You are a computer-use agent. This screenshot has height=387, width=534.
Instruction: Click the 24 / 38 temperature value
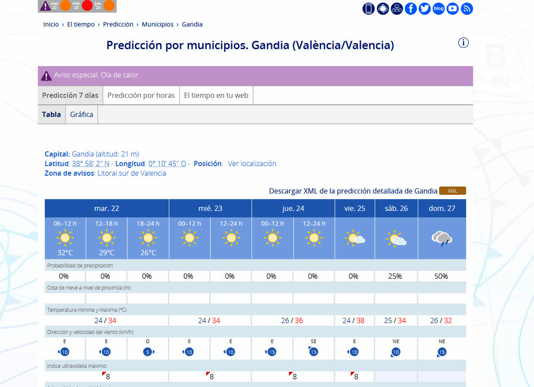(x=353, y=320)
